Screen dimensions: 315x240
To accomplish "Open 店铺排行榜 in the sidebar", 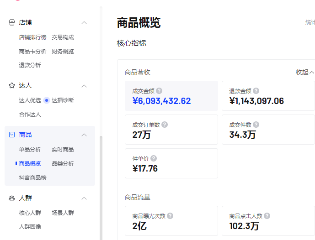I will pyautogui.click(x=32, y=37).
